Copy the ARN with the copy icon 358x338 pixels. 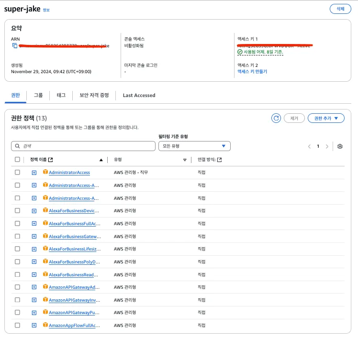coord(15,45)
